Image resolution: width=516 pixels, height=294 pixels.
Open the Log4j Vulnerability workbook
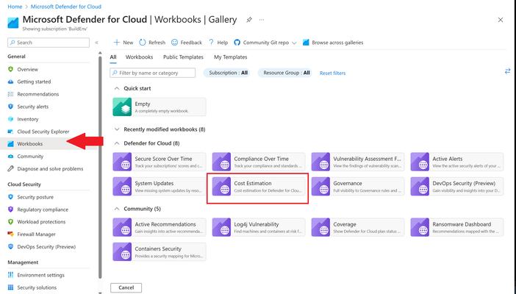(x=259, y=227)
